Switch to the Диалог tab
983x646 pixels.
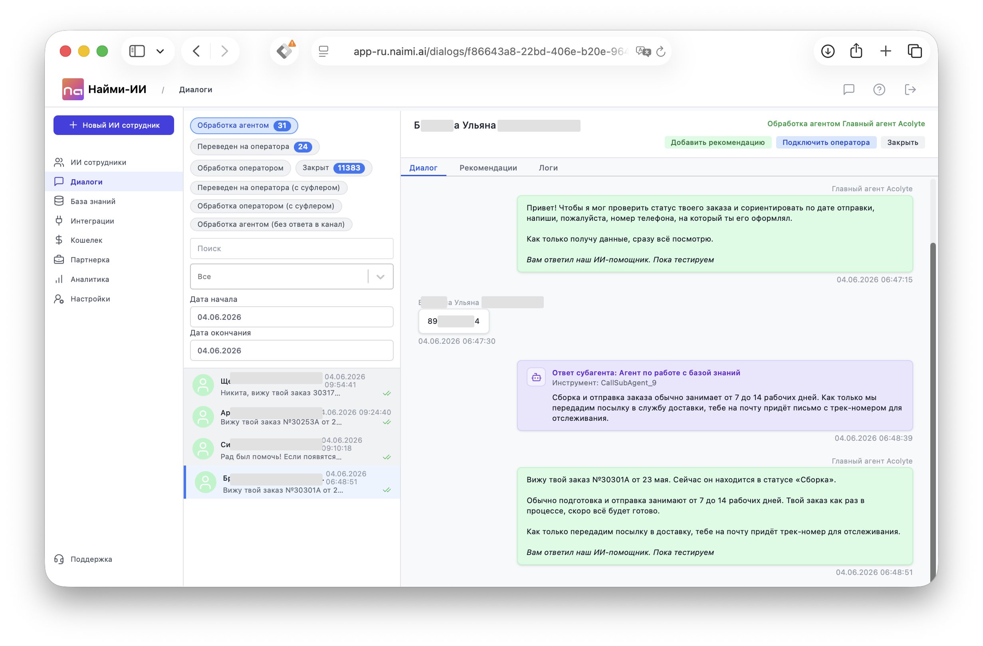coord(423,168)
